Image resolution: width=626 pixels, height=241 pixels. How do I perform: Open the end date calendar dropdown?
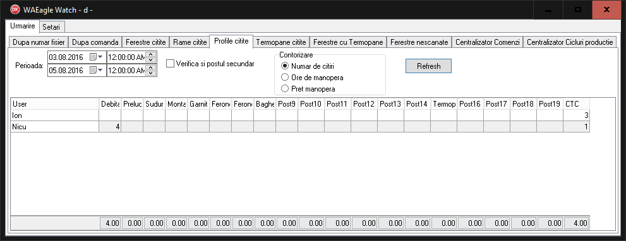(x=96, y=71)
